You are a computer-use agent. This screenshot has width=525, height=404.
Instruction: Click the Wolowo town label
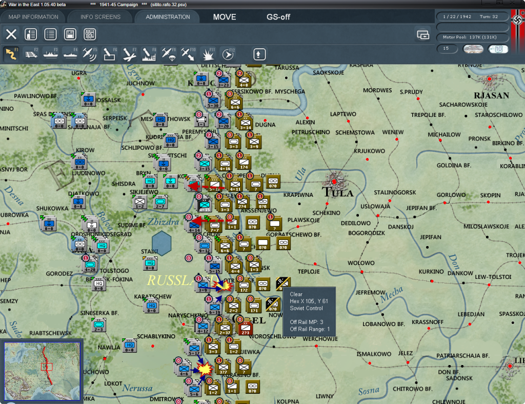361,263
